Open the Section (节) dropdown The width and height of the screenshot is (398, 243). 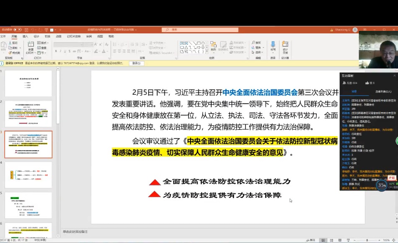coord(41,53)
